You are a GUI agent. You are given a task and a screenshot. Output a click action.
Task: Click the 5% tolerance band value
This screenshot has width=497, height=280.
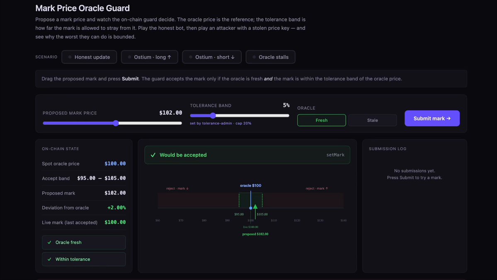(286, 105)
